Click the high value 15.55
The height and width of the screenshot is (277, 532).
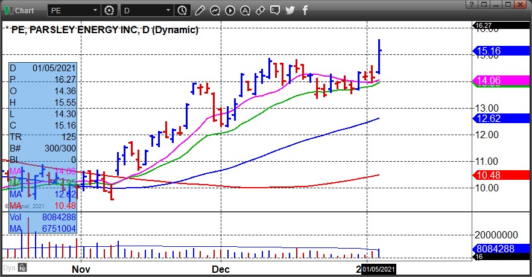(65, 103)
